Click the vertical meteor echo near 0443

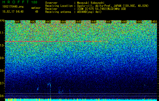pos(51,90)
